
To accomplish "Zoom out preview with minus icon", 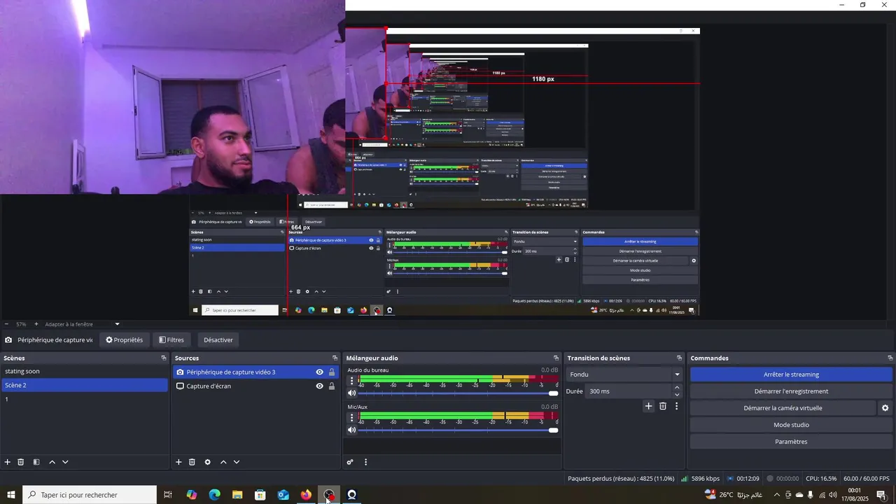I will pyautogui.click(x=7, y=324).
